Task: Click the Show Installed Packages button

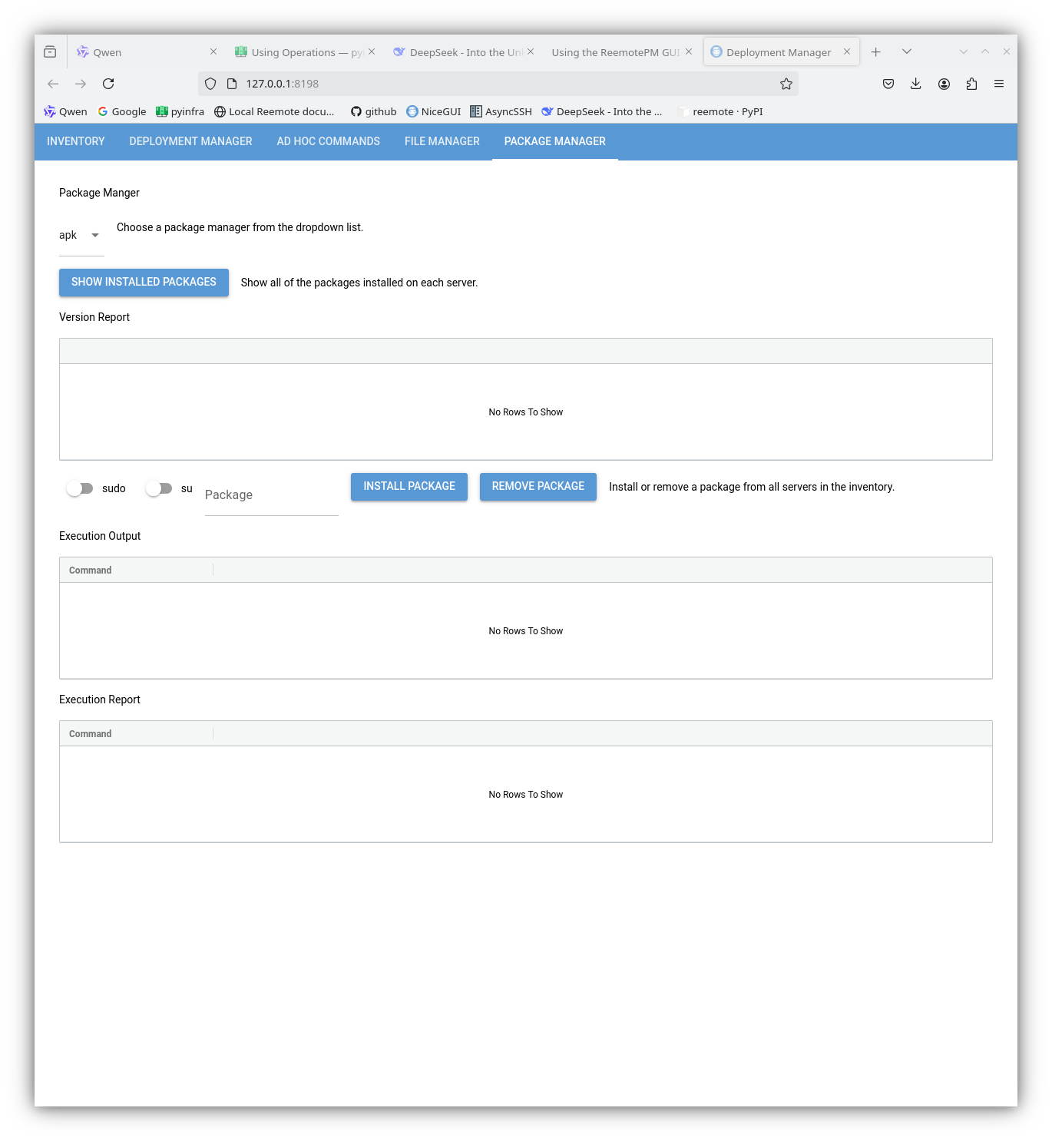Action: [x=144, y=283]
